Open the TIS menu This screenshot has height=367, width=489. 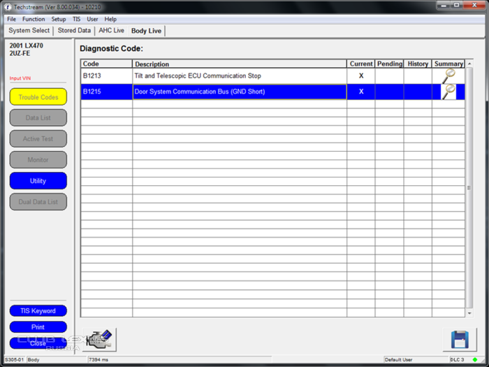click(77, 19)
